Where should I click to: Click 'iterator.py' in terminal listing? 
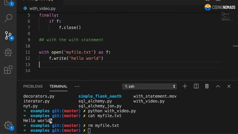click(36, 101)
